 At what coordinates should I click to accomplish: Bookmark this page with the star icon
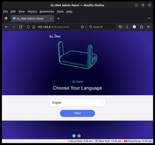[x=82, y=27]
